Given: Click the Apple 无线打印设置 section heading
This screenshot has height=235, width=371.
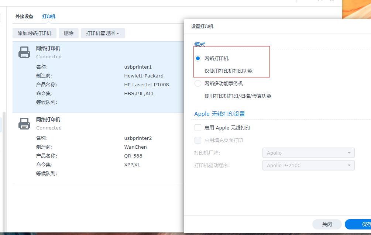Looking at the screenshot, I should [x=220, y=114].
